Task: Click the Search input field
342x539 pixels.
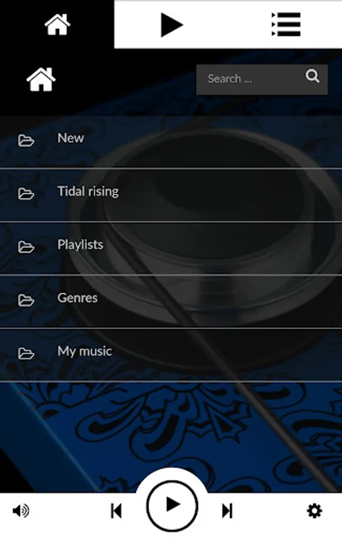Action: pyautogui.click(x=262, y=80)
